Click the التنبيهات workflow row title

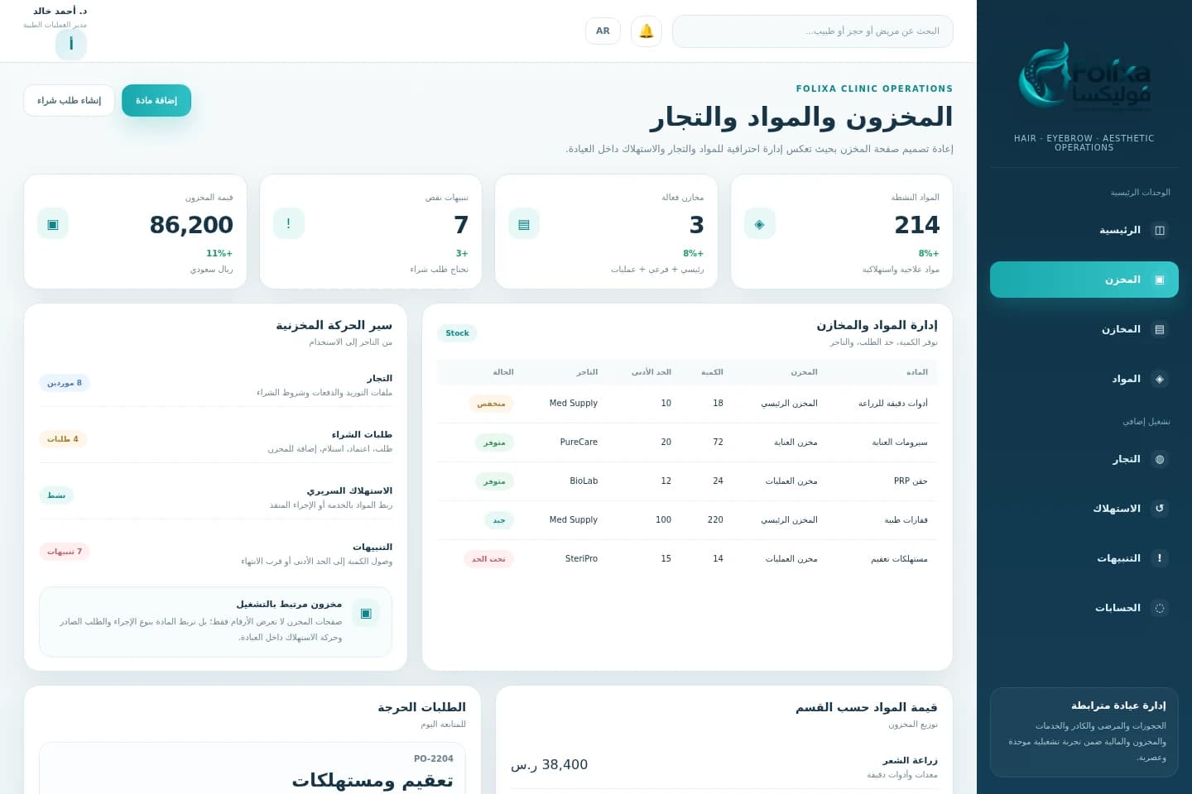pos(372,547)
